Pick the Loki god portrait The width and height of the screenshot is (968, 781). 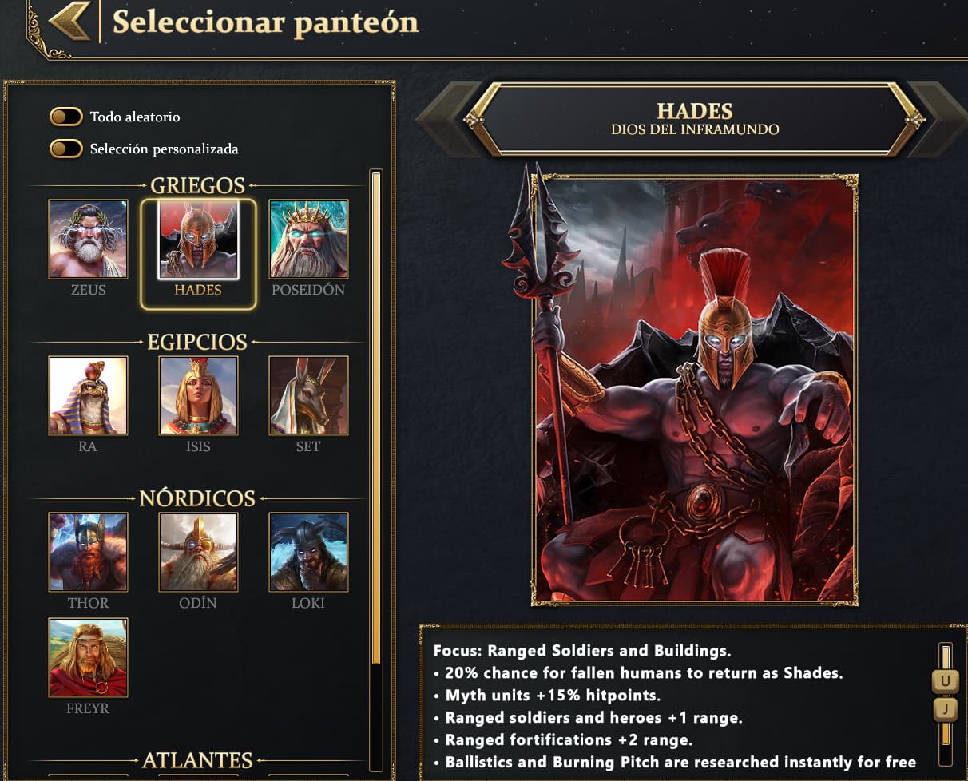click(x=308, y=552)
